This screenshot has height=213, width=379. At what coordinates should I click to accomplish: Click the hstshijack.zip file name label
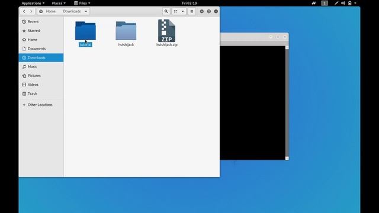pyautogui.click(x=167, y=45)
